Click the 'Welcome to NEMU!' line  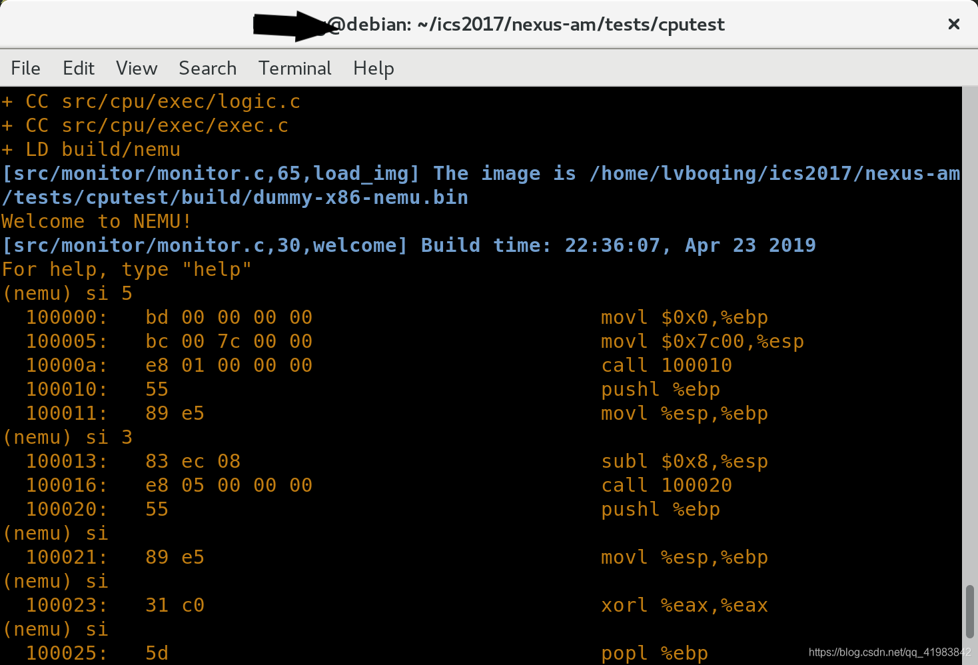tap(97, 221)
